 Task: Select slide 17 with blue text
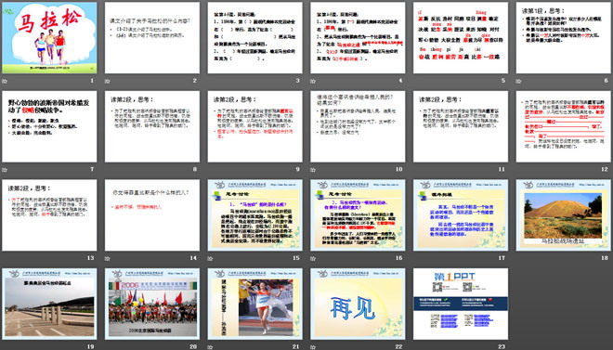(x=461, y=215)
